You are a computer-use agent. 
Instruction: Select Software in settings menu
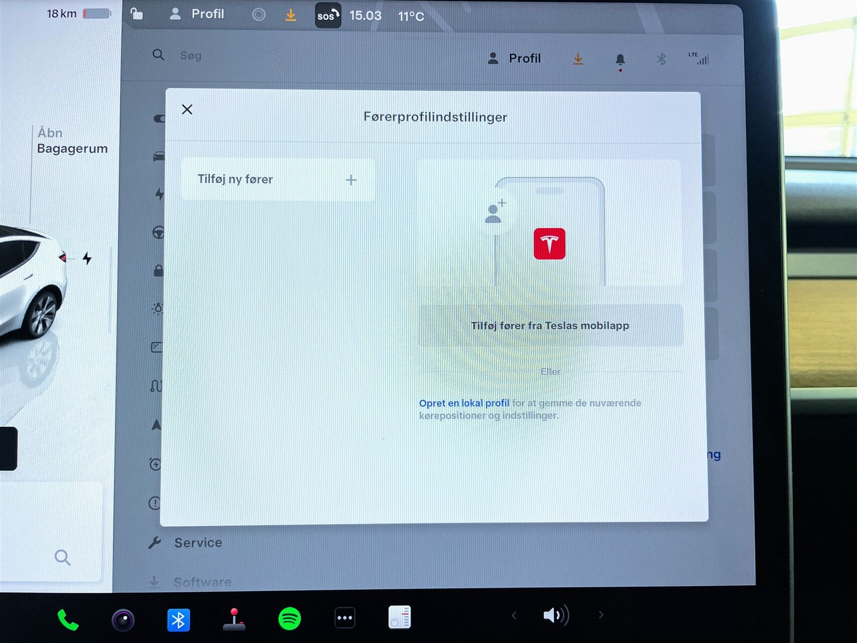coord(202,582)
